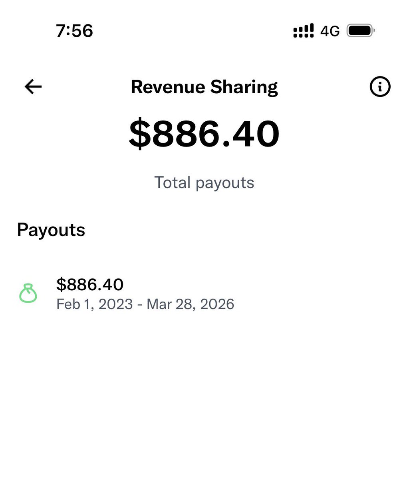Viewport: 409px width, 480px height.
Task: Tap the battery icon in status bar
Action: tap(361, 30)
